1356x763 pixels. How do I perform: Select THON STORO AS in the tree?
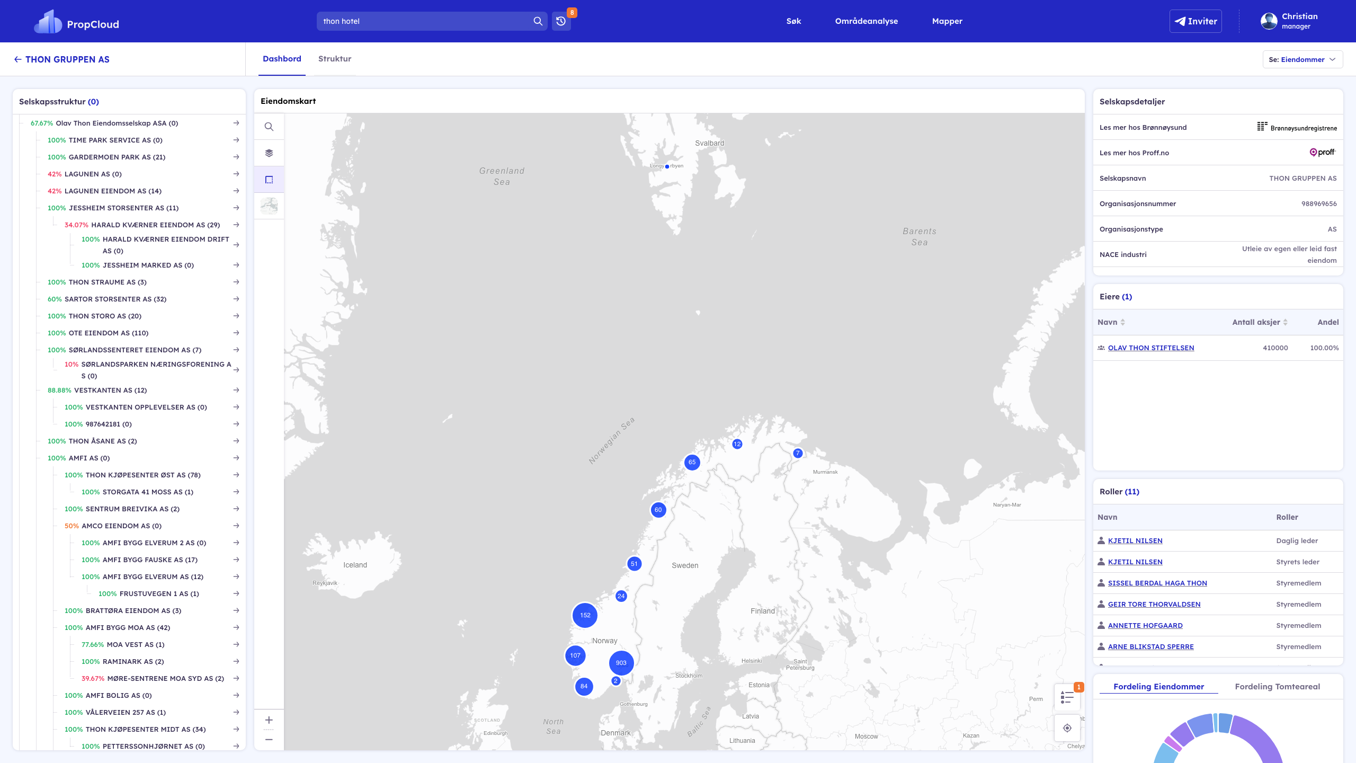pyautogui.click(x=105, y=316)
